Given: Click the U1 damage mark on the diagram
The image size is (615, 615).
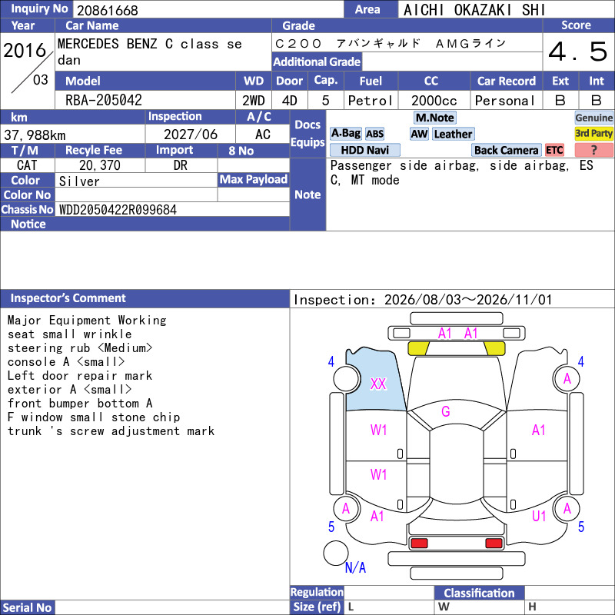Looking at the screenshot, I should [539, 516].
